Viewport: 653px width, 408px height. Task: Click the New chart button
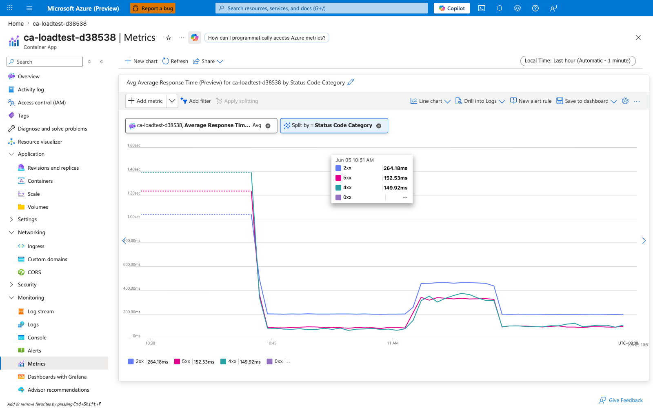[x=141, y=61]
